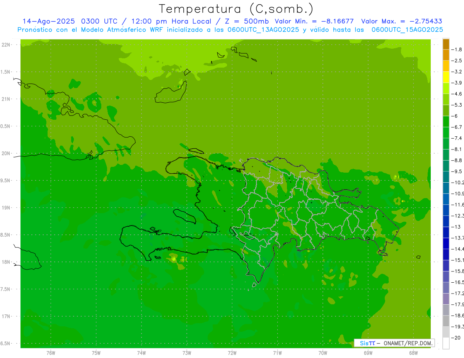Click the '76W' longitude axis label

[x=51, y=353]
